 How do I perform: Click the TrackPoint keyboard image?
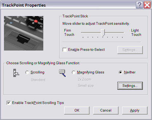[24, 33]
